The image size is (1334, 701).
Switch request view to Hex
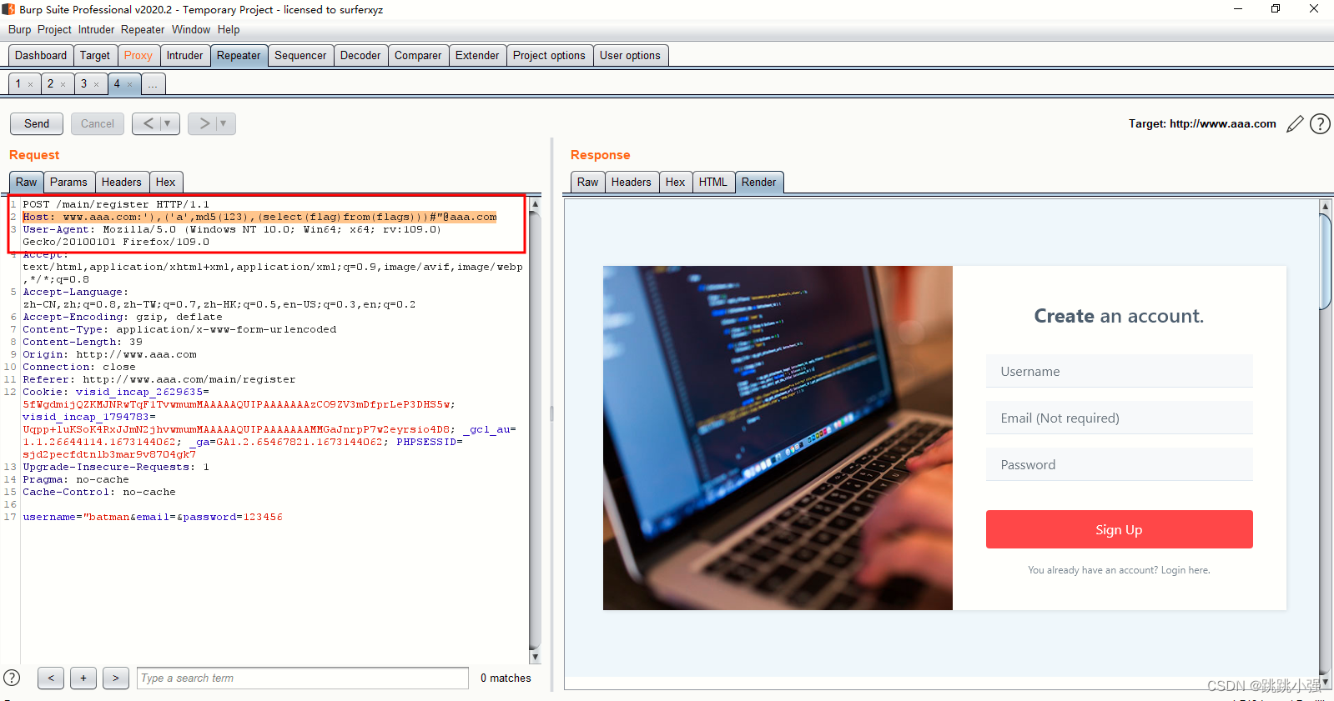[166, 182]
